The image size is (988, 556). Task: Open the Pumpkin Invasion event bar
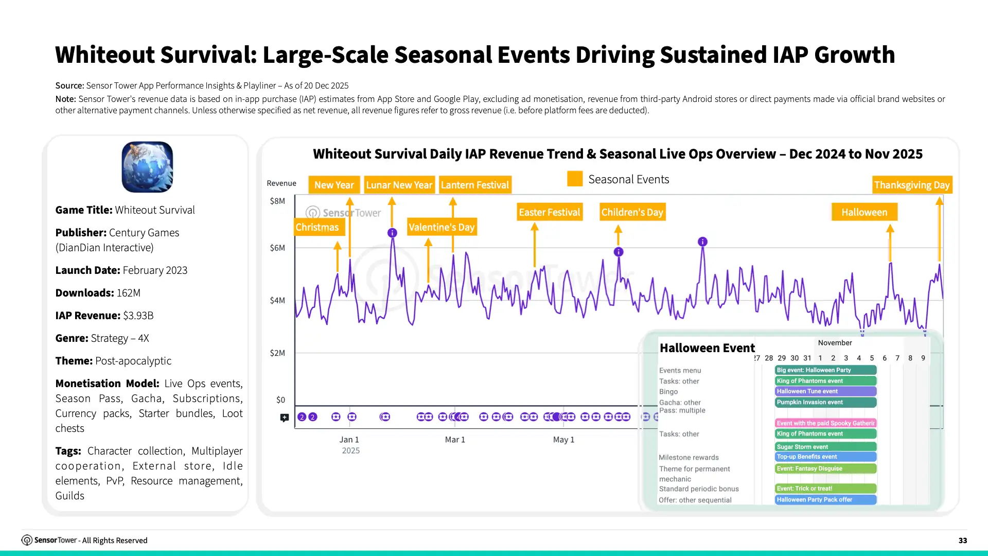(x=826, y=402)
